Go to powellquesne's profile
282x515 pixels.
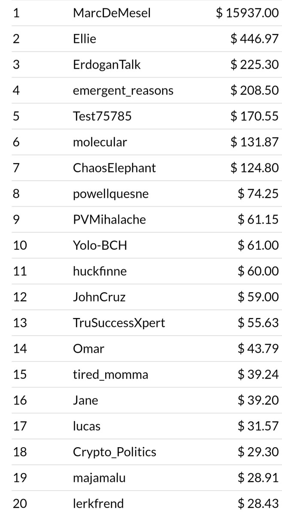(x=111, y=194)
